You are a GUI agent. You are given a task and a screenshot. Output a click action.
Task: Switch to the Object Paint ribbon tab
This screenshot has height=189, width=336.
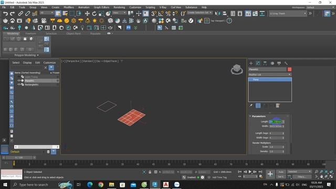point(73,34)
